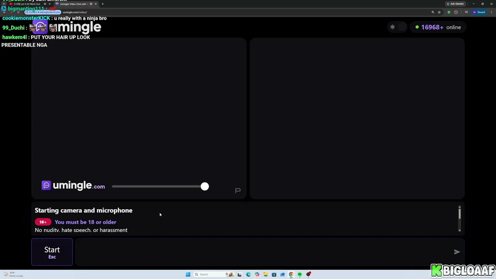Adjust the video volume slider knob

pos(205,187)
